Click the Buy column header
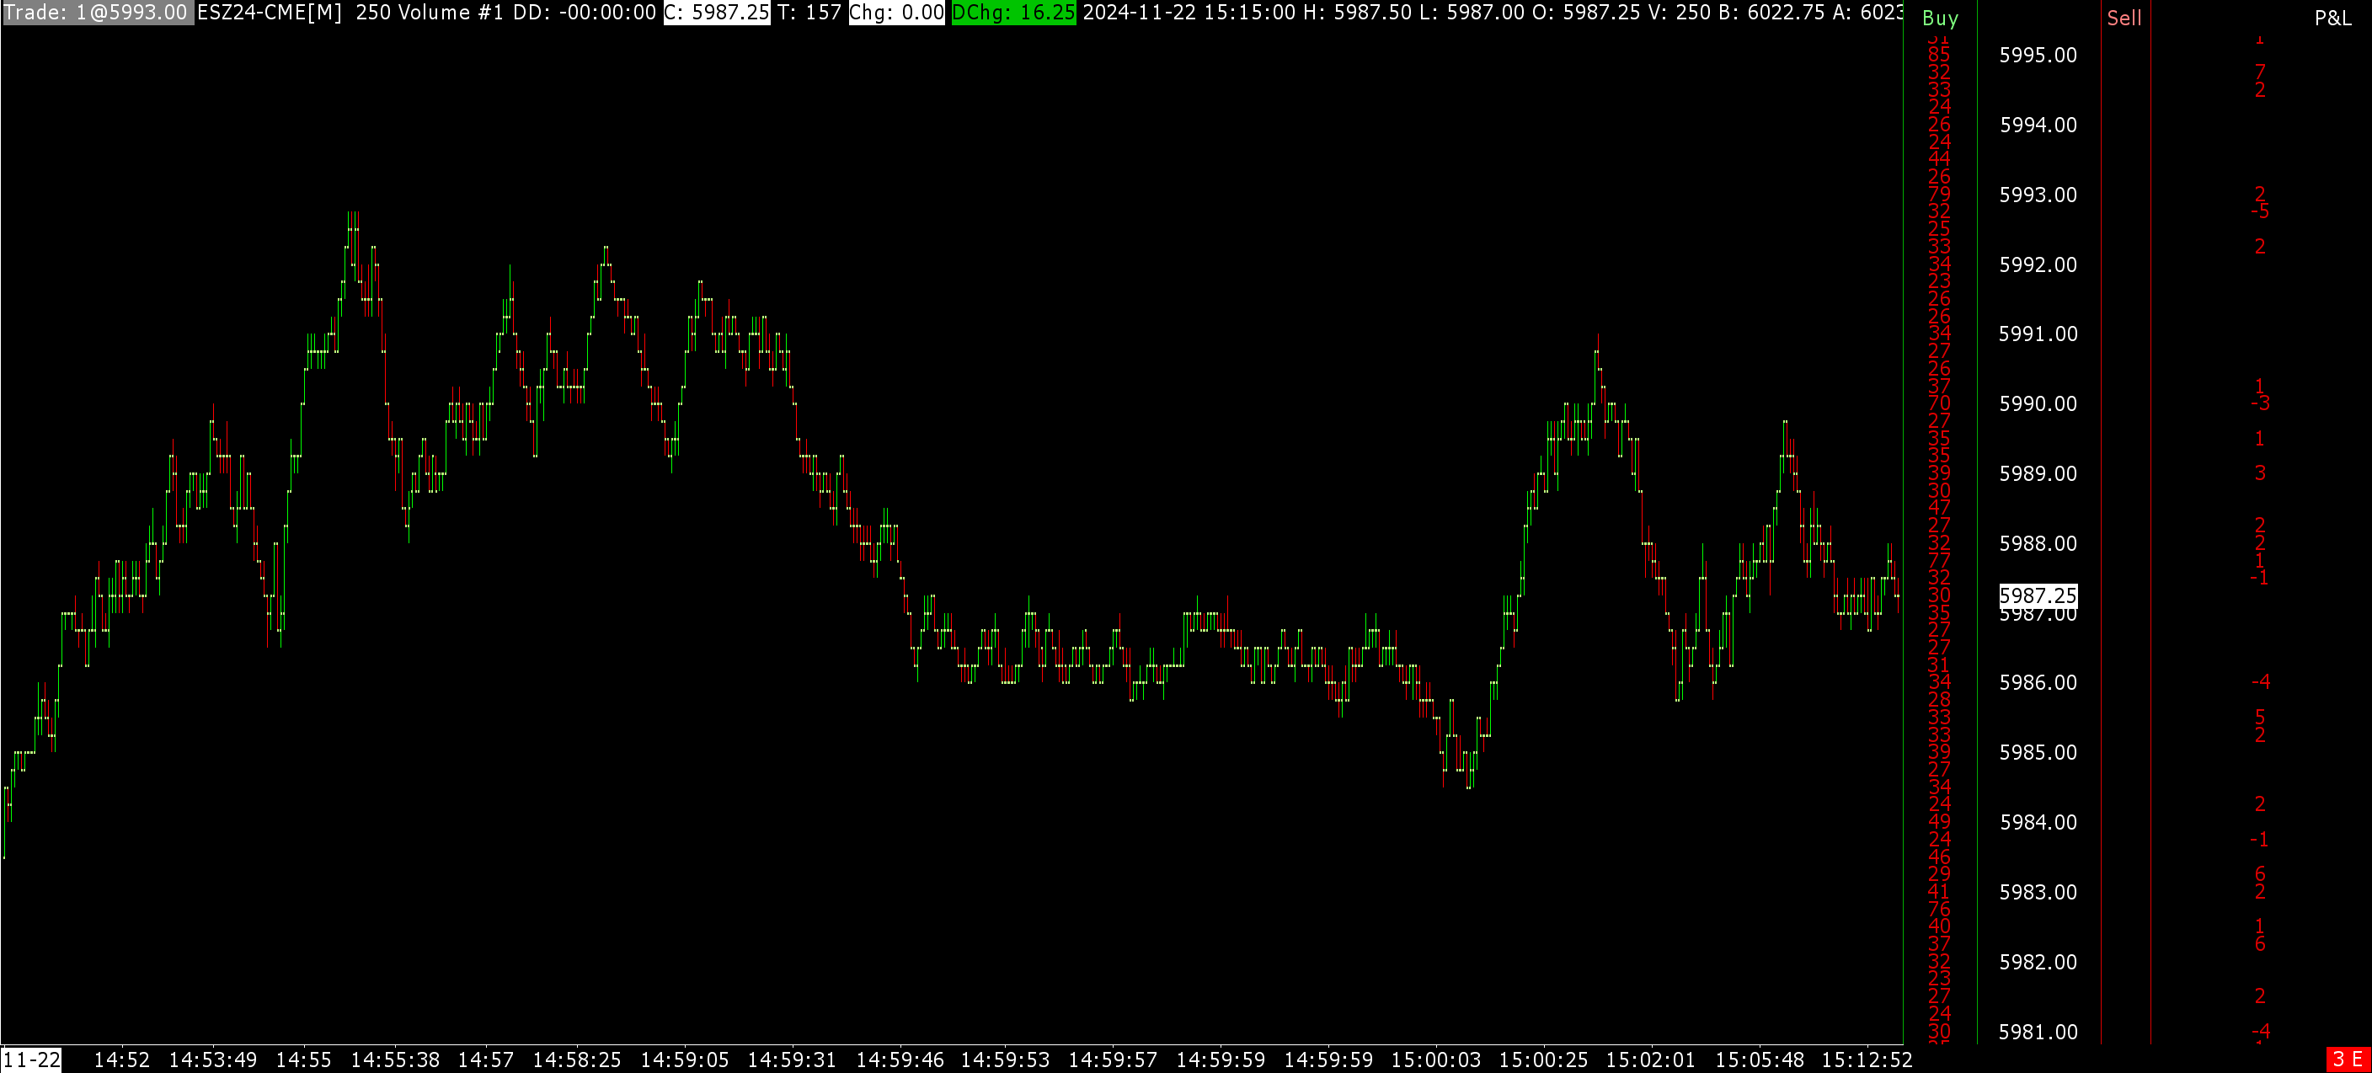This screenshot has height=1073, width=2372. [1940, 18]
